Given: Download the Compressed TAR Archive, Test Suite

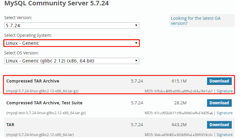Looking at the screenshot, I should (x=219, y=103).
